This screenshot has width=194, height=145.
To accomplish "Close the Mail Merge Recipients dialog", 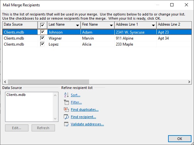I will (x=186, y=5).
